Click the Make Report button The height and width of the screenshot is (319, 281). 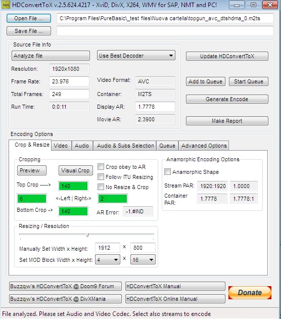[227, 121]
